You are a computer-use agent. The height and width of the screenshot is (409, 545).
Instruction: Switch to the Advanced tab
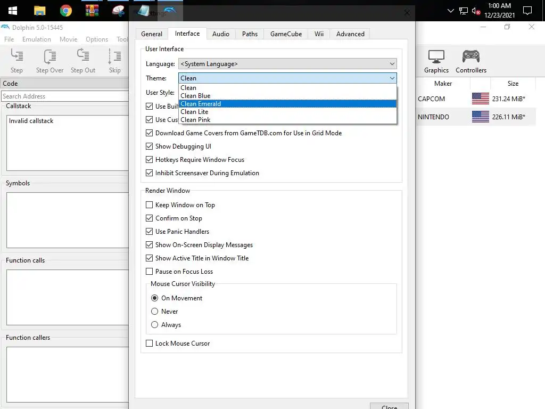[350, 34]
